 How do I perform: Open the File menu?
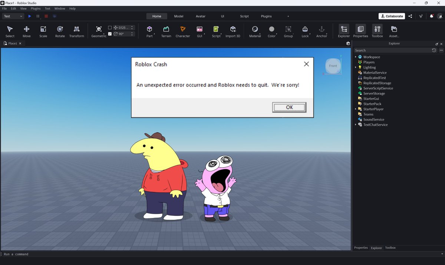[x=4, y=9]
